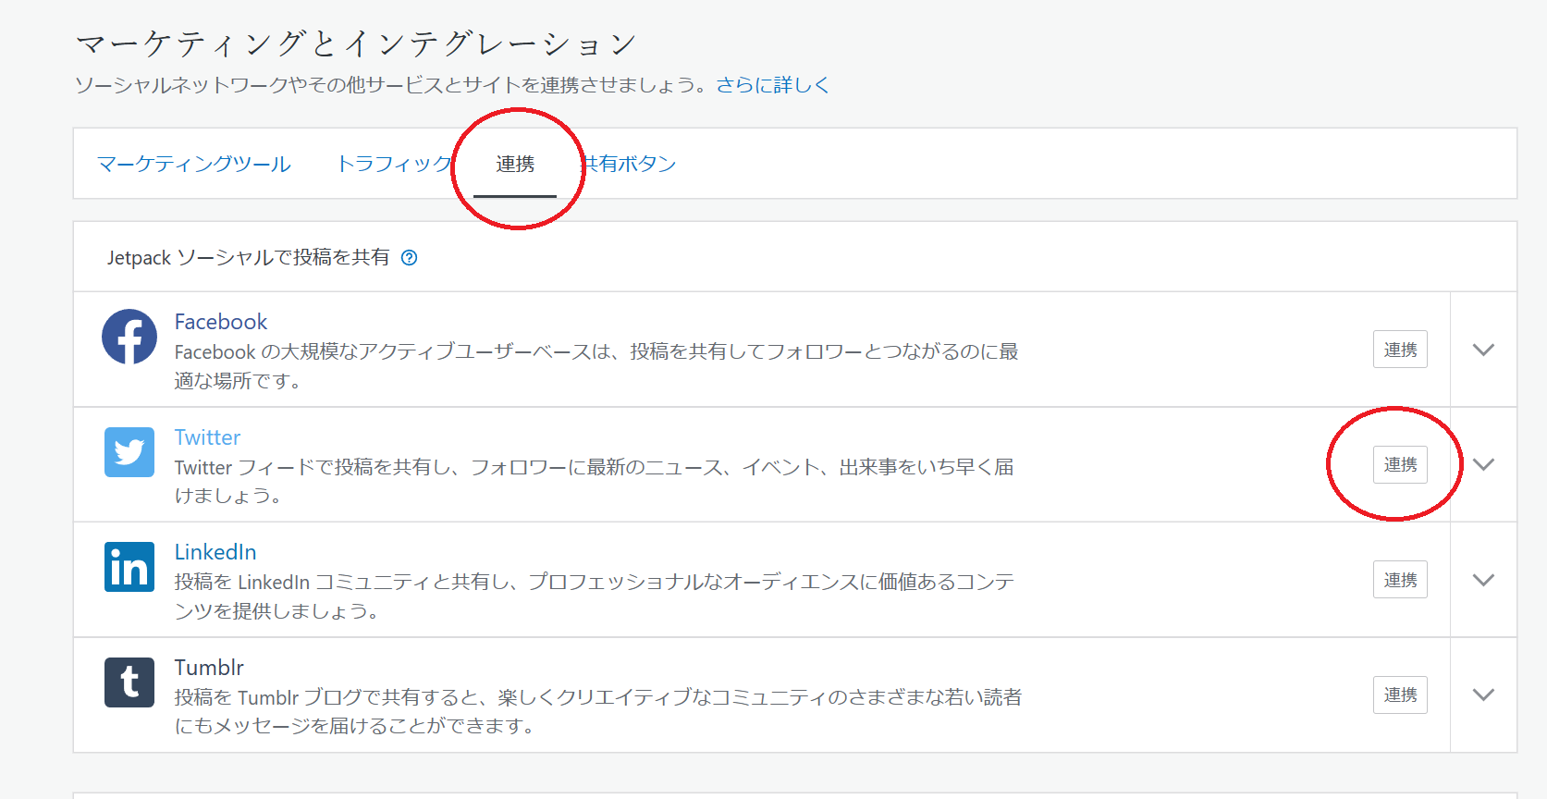Click the Twitter bird icon
The image size is (1547, 799).
coord(129,452)
